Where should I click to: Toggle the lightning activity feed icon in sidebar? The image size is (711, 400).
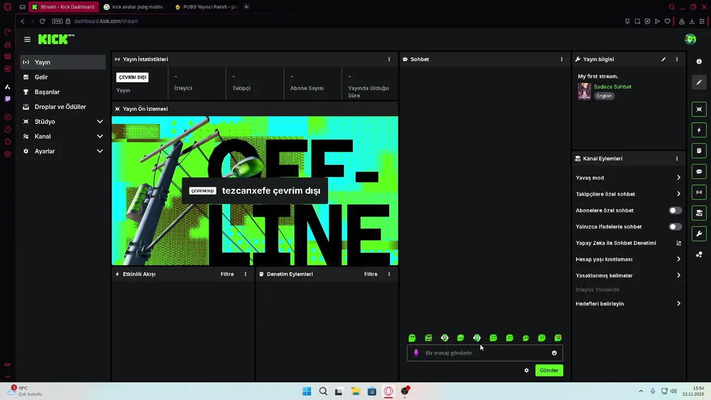coord(699,130)
